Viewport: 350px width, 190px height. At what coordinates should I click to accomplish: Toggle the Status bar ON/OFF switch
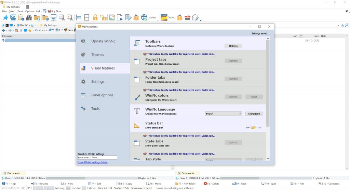[x=253, y=127]
